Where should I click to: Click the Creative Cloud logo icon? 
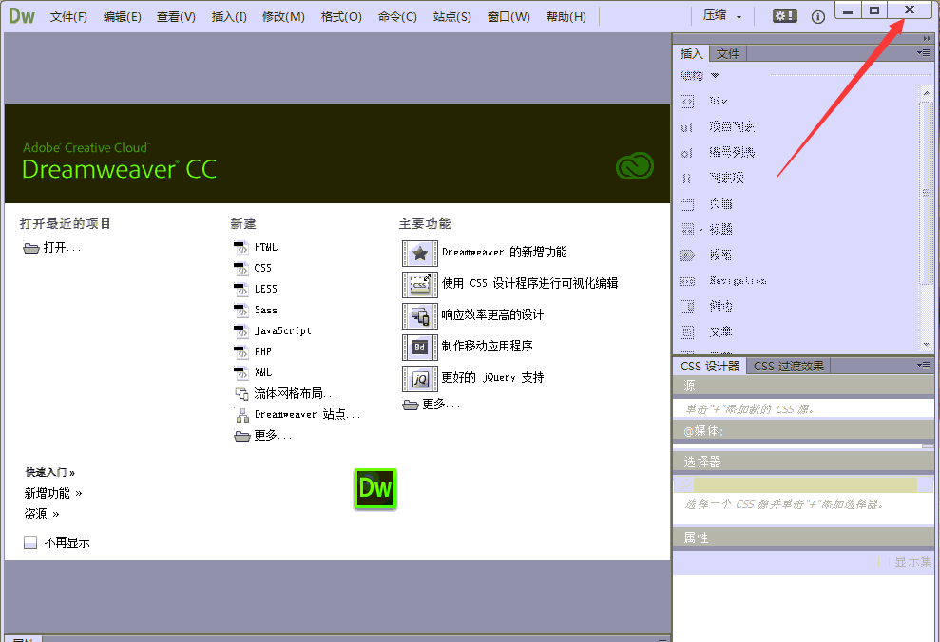click(x=634, y=166)
